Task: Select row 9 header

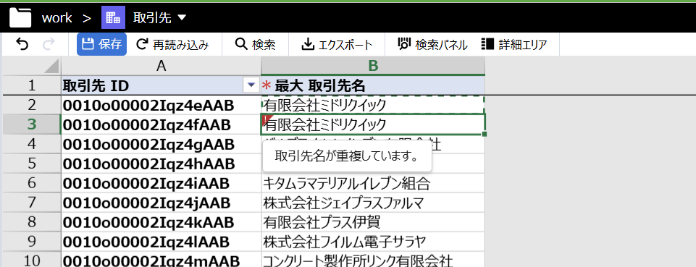Action: point(32,242)
